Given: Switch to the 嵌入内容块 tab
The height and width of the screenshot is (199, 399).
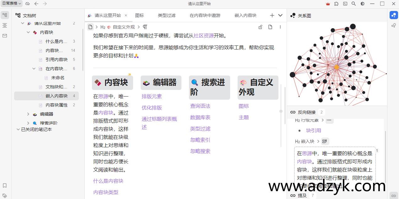Looking at the screenshot, I should pos(245,15).
